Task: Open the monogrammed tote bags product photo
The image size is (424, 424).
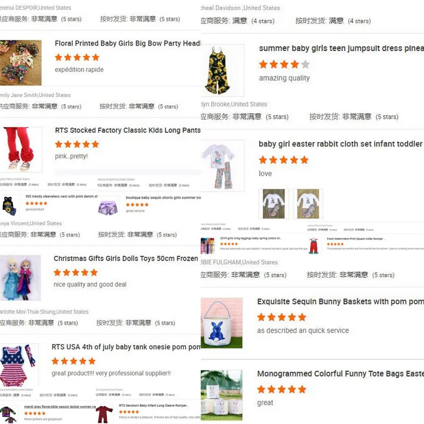Action: (222, 395)
